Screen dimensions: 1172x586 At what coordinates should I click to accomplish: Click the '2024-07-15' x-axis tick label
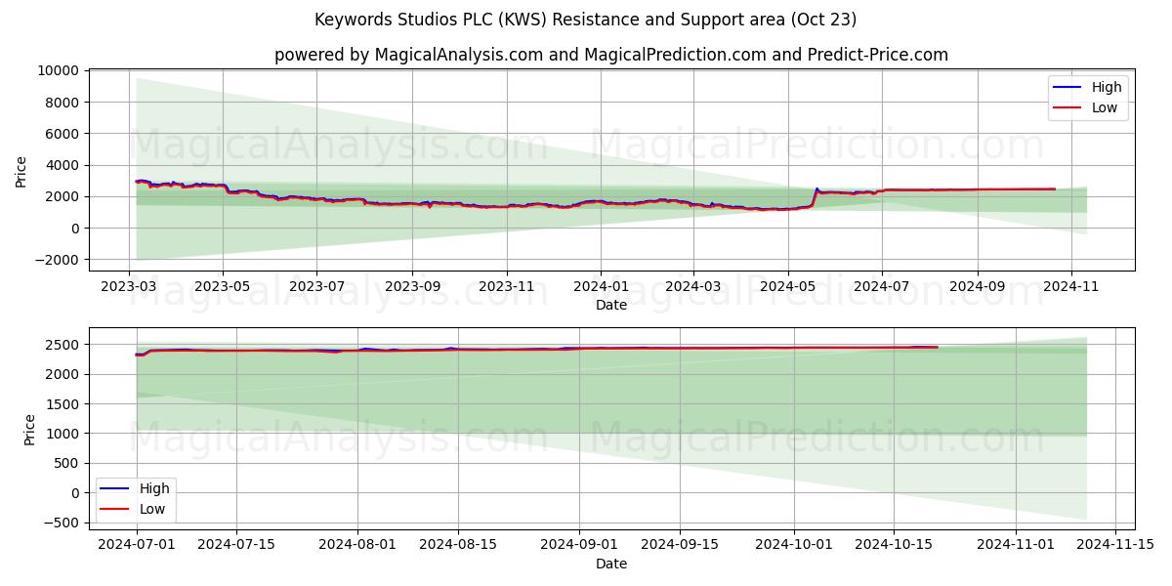click(x=236, y=546)
